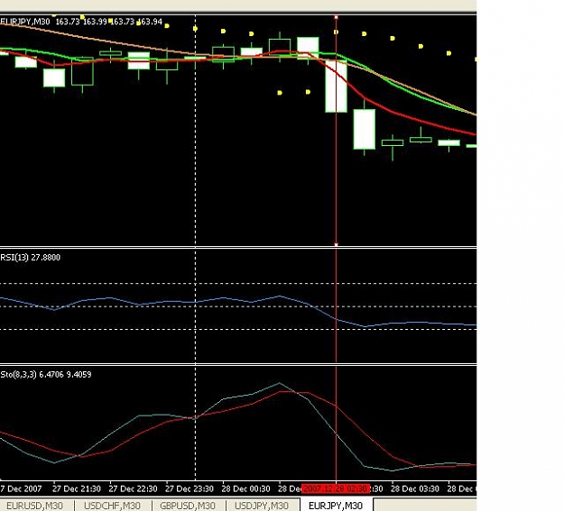Switch to the USDJPY,M30 tab
This screenshot has width=564, height=511.
click(262, 506)
